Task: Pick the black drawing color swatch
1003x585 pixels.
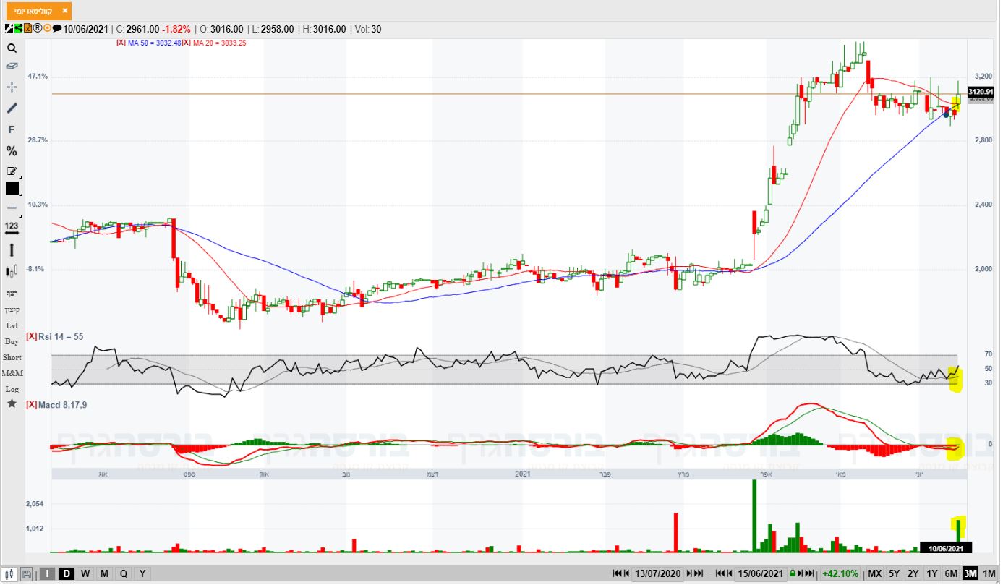Action: point(12,188)
